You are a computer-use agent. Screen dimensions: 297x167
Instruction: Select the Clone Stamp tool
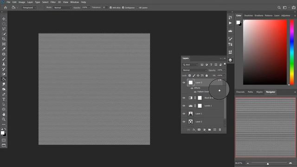[4, 64]
